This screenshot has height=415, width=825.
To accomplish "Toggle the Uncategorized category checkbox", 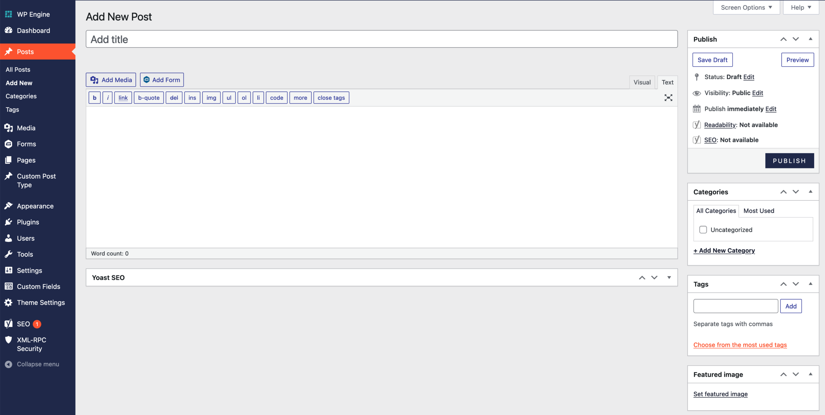I will pos(703,229).
